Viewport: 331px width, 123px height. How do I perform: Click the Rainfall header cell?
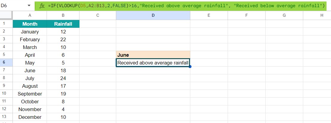click(63, 24)
